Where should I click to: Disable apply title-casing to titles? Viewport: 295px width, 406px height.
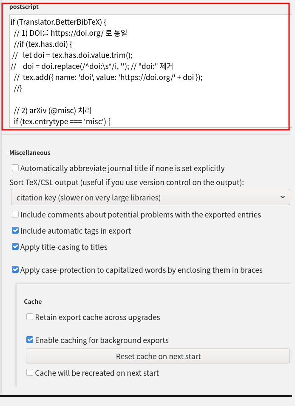tap(15, 247)
